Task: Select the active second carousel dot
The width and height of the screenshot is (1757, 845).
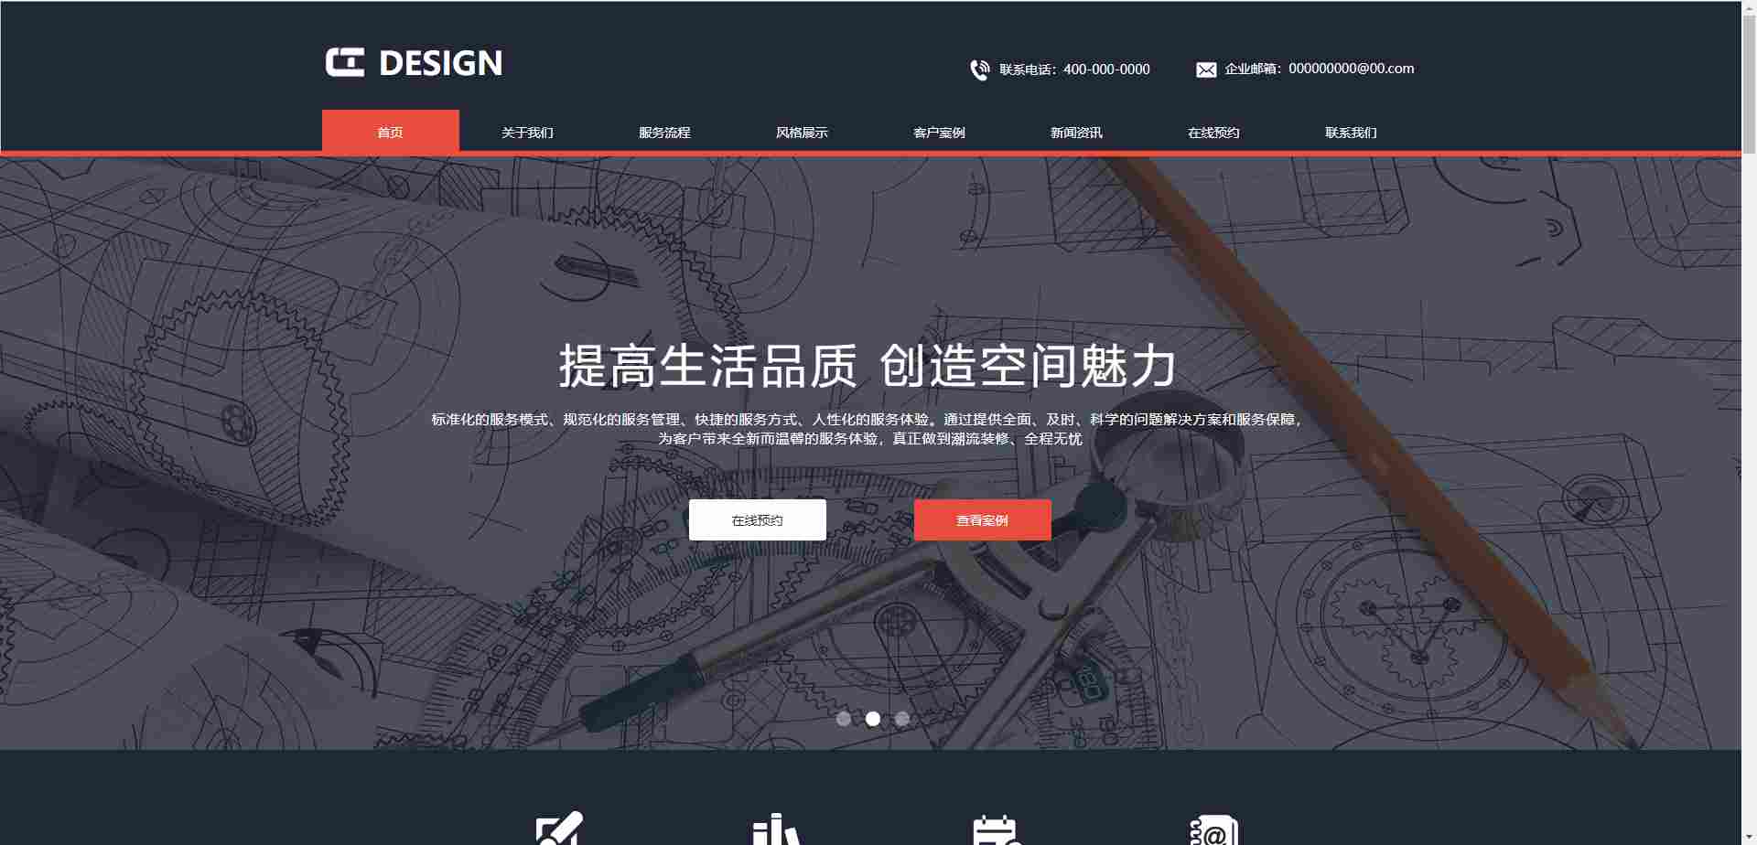Action: pos(873,719)
